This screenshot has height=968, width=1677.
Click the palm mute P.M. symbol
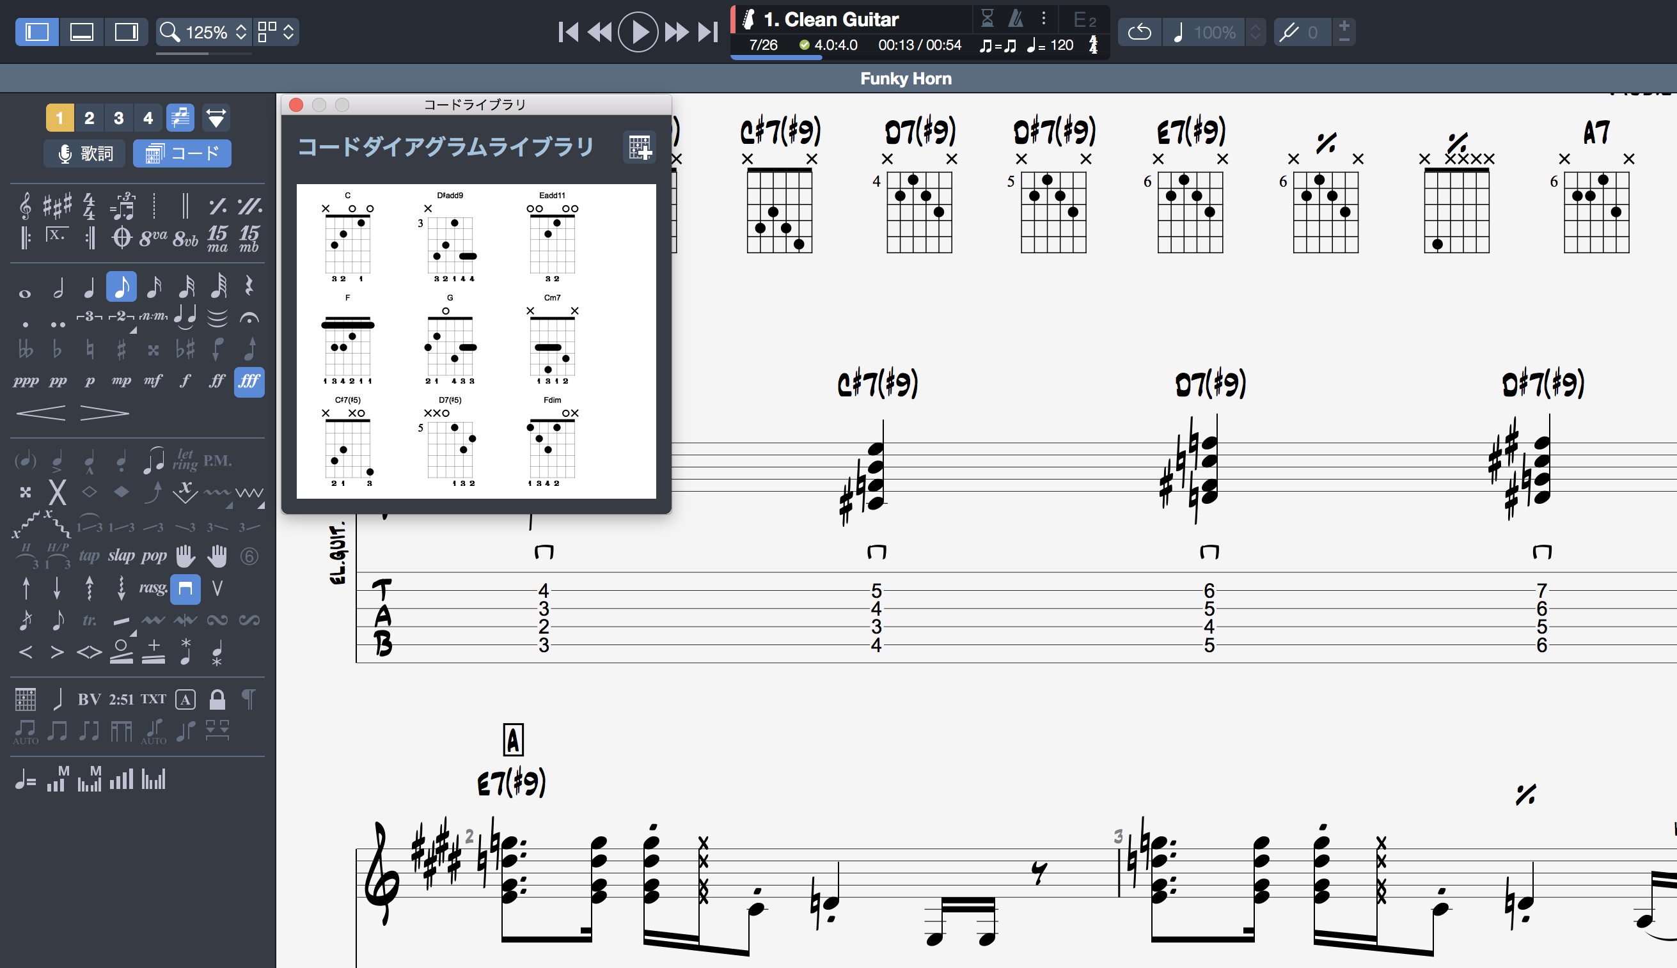(217, 460)
